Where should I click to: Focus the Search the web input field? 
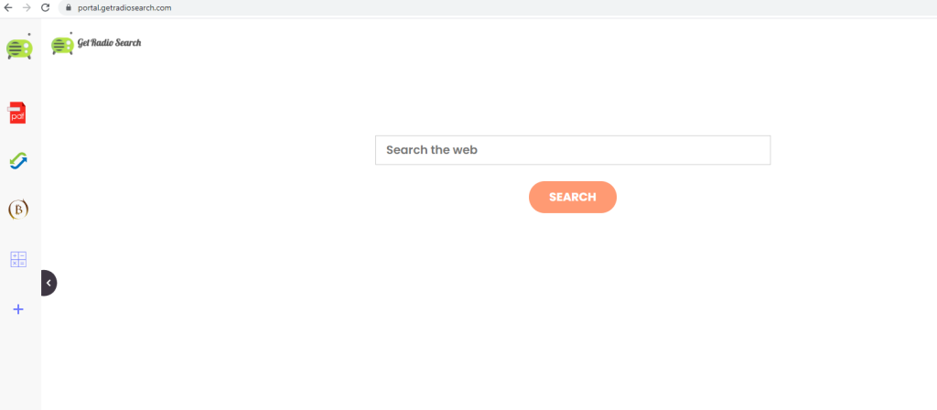click(x=573, y=150)
